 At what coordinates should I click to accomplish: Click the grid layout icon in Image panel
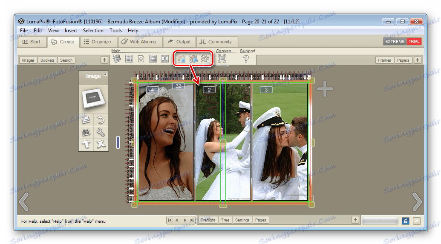[x=86, y=132]
